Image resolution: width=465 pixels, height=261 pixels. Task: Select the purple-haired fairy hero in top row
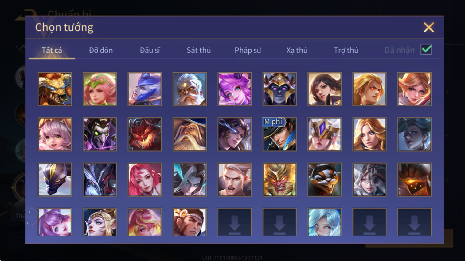(235, 89)
